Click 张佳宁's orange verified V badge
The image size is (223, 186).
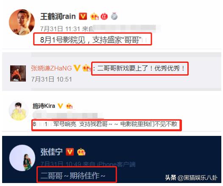(70, 152)
